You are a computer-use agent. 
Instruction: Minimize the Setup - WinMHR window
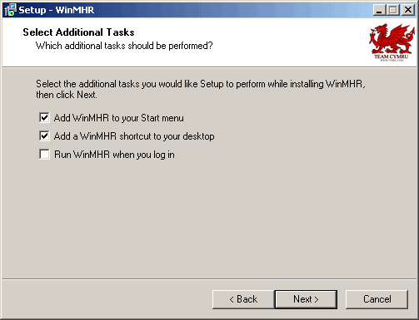pyautogui.click(x=379, y=10)
